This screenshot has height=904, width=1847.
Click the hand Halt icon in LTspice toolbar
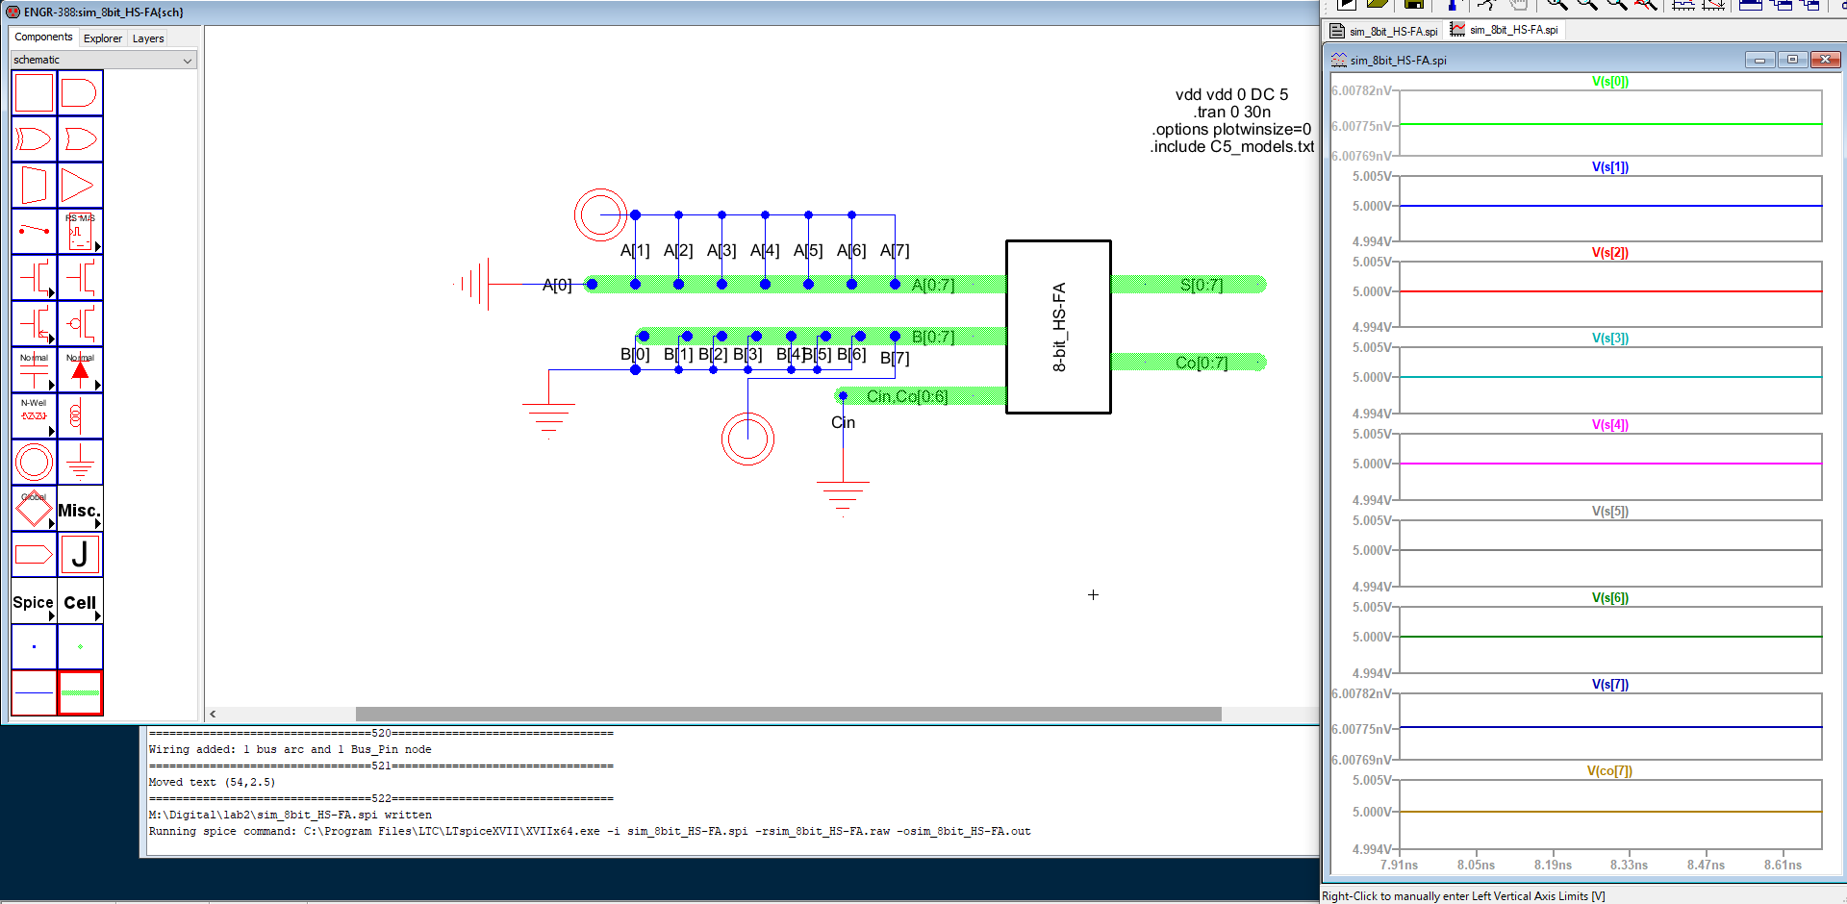click(1518, 5)
